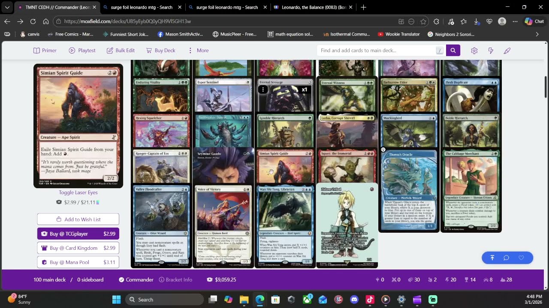This screenshot has height=308, width=549.
Task: Go back to the previous page
Action: [7, 21]
